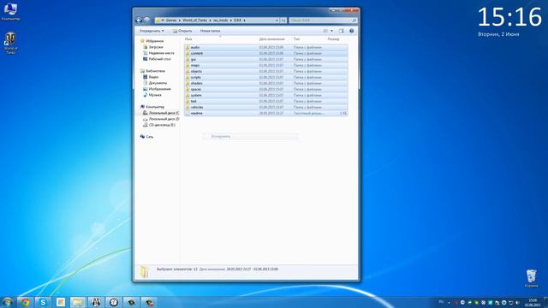Launch Google Chrome from taskbar

click(x=25, y=302)
